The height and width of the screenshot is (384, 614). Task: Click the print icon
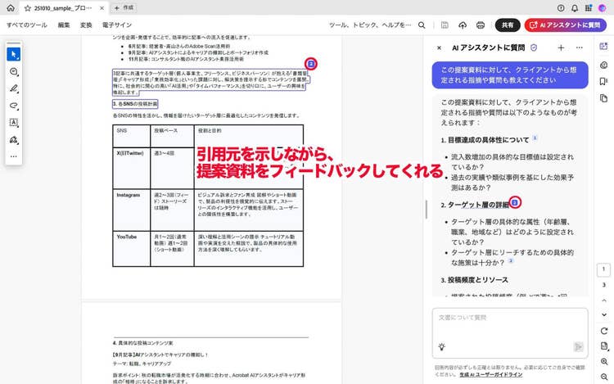481,25
